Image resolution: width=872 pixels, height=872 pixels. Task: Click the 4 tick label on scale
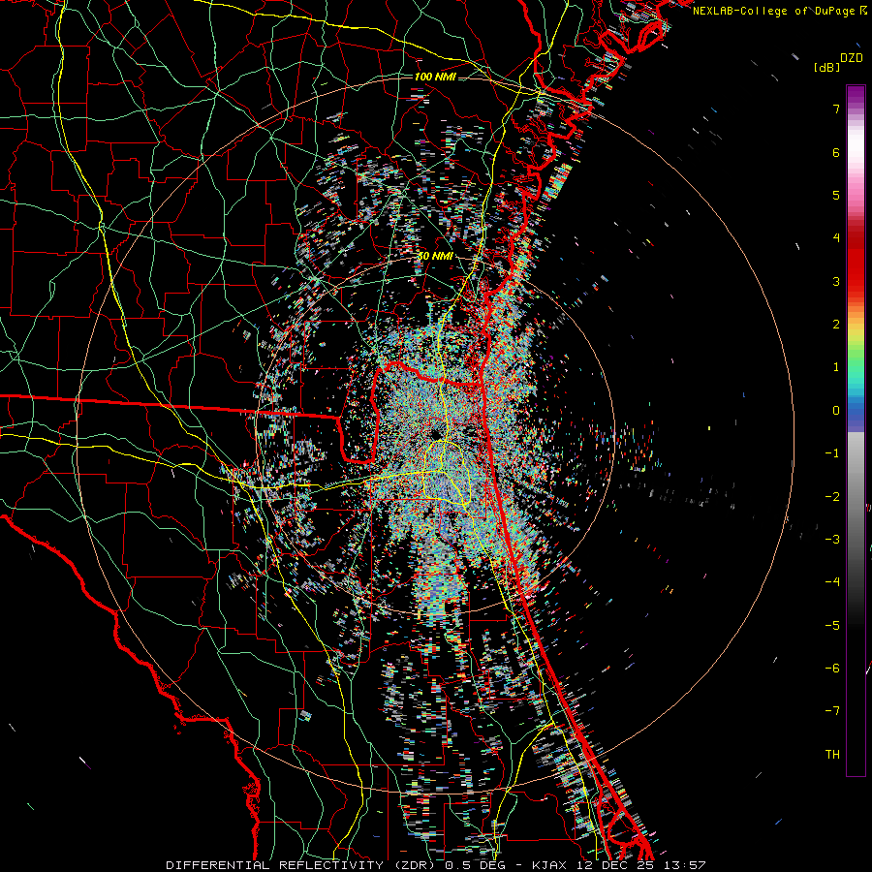click(x=836, y=238)
